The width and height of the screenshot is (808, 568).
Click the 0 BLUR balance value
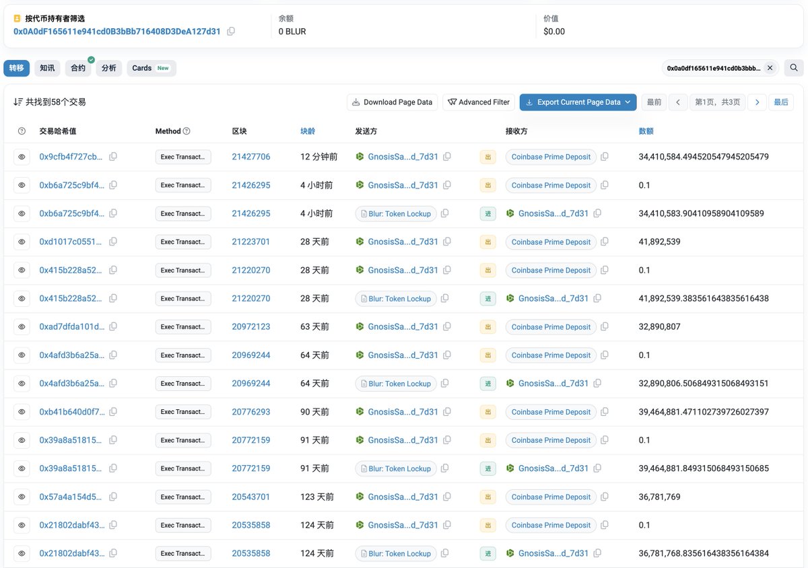pyautogui.click(x=292, y=32)
